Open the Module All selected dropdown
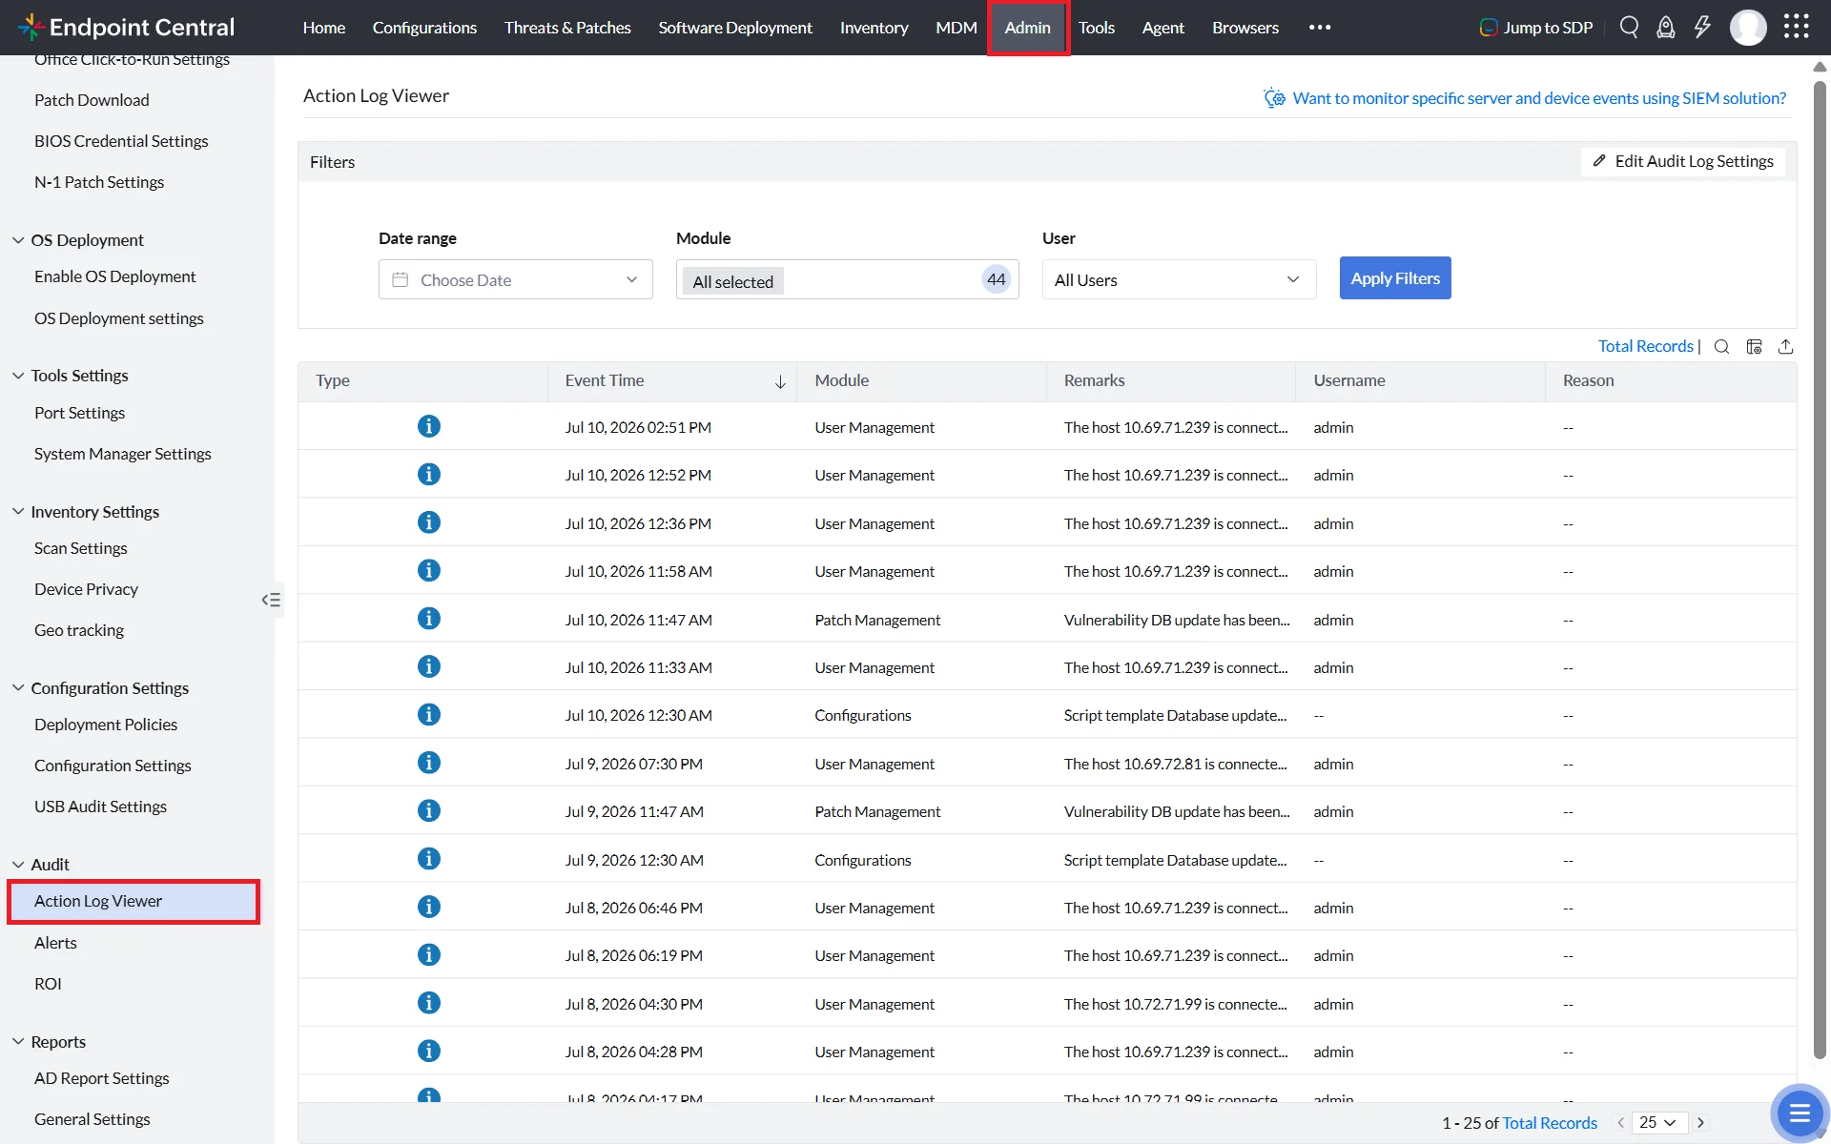Screen dimensions: 1831x1144 click(847, 279)
